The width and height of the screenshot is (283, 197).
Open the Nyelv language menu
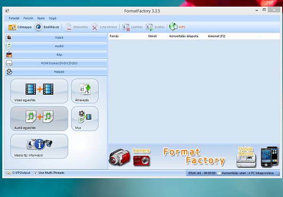[x=41, y=18]
